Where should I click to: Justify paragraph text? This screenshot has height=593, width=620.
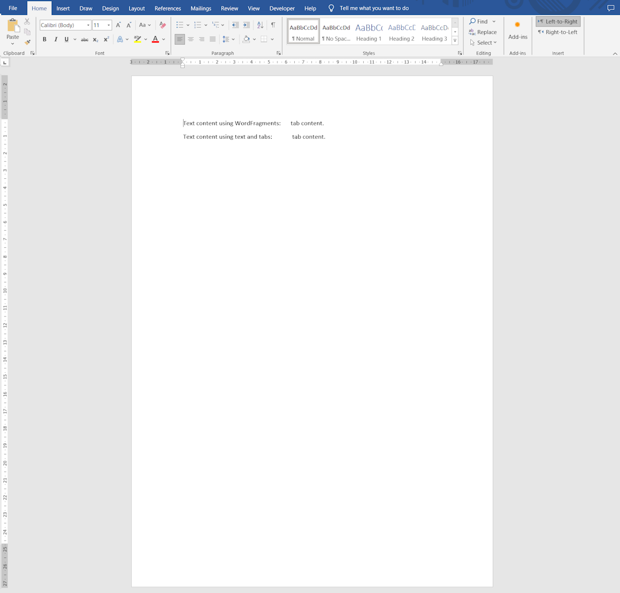(x=213, y=39)
